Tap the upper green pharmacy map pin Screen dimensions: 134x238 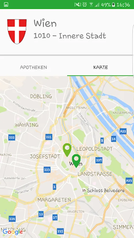click(x=67, y=149)
